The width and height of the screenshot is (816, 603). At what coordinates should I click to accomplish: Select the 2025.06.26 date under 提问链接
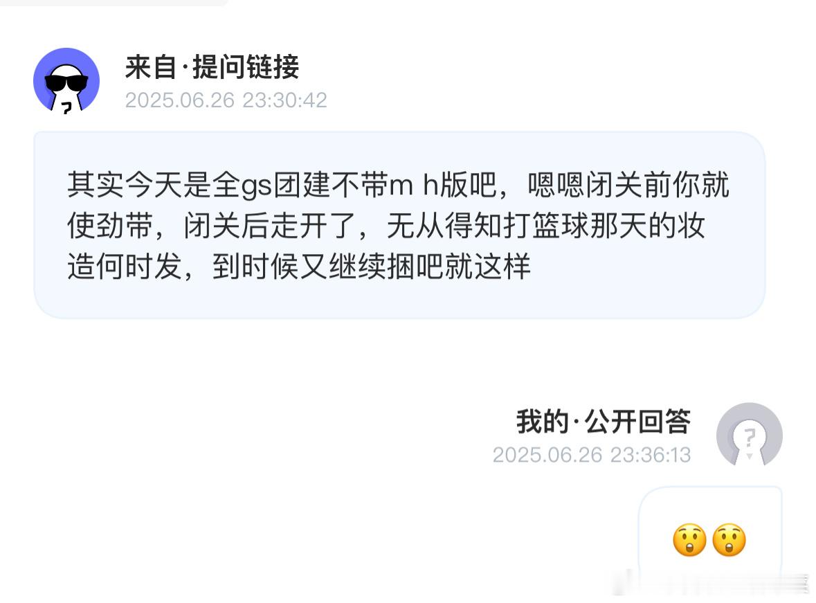pyautogui.click(x=180, y=100)
